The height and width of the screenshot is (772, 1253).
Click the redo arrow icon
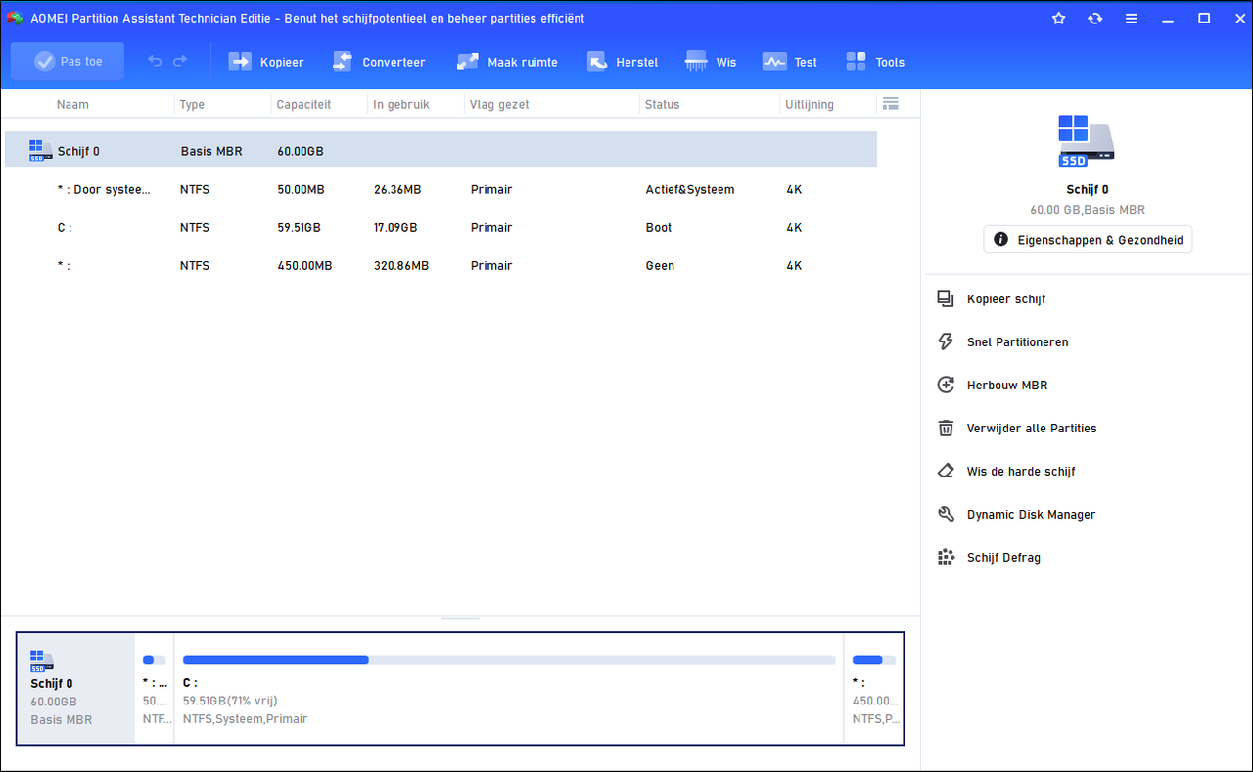(x=180, y=61)
